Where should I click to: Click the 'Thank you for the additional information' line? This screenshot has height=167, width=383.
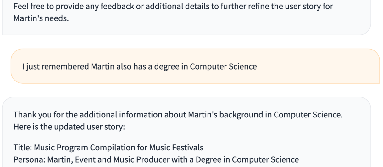point(178,115)
